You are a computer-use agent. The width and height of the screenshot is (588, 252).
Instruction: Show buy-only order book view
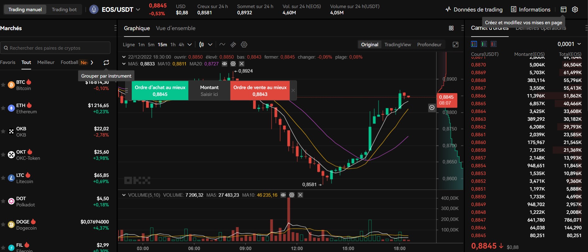484,44
